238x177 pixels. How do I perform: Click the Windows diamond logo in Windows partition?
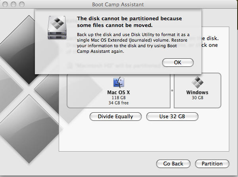coord(197,83)
